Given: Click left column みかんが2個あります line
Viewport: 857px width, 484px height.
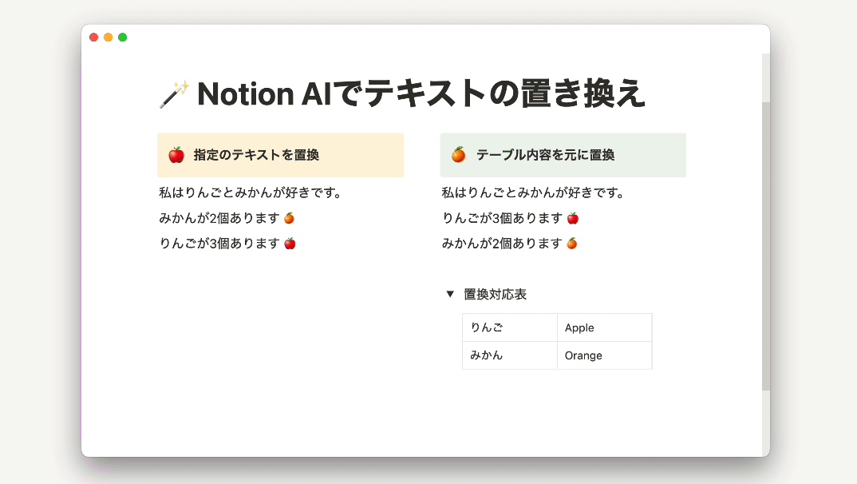Looking at the screenshot, I should point(227,218).
